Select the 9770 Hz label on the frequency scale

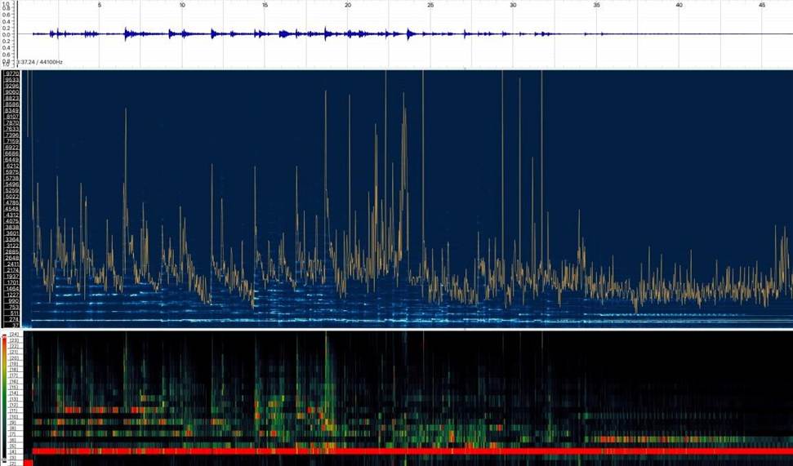(x=11, y=73)
